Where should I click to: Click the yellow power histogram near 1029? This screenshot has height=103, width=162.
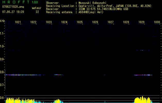coord(143,100)
